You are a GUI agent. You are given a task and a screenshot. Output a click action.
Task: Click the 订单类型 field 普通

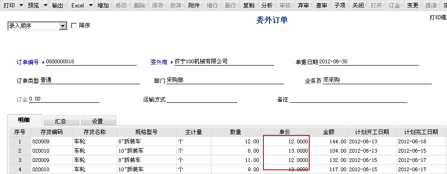pyautogui.click(x=90, y=80)
